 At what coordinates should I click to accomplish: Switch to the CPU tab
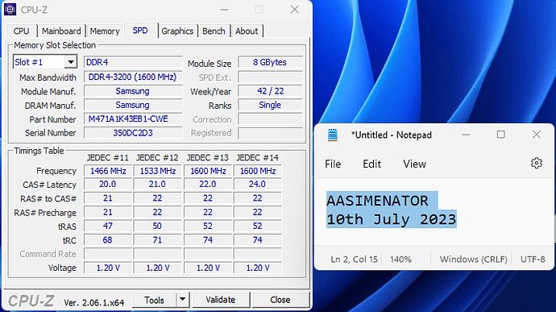(x=21, y=31)
